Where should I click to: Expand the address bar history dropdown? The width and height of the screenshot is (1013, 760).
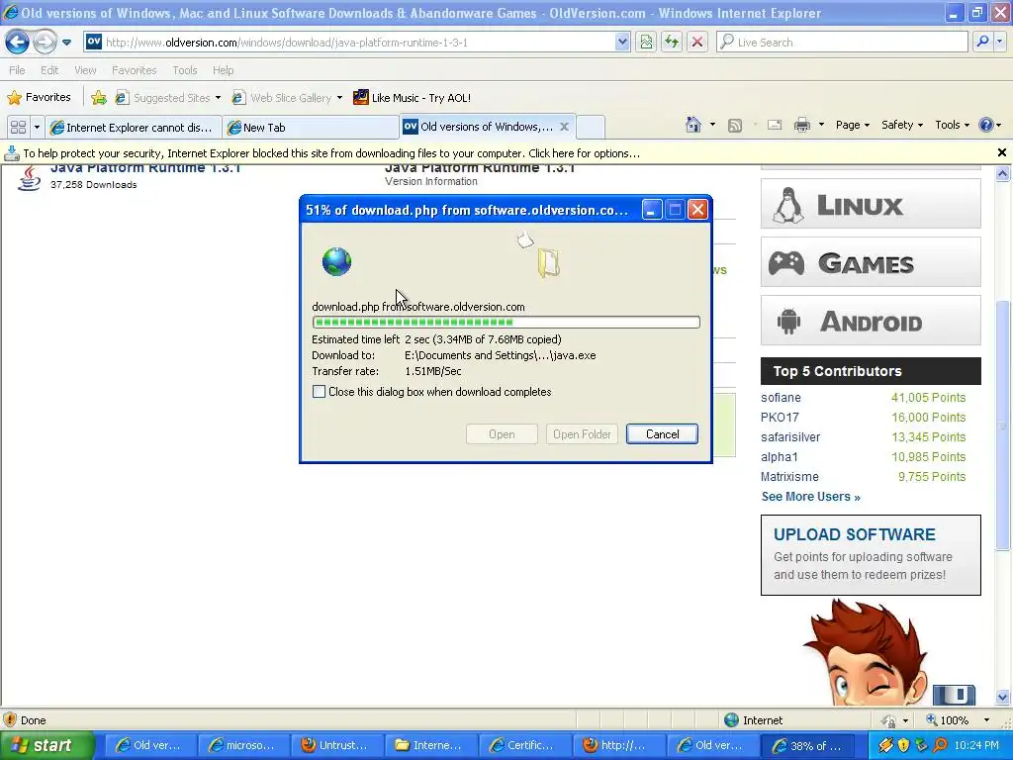point(622,43)
